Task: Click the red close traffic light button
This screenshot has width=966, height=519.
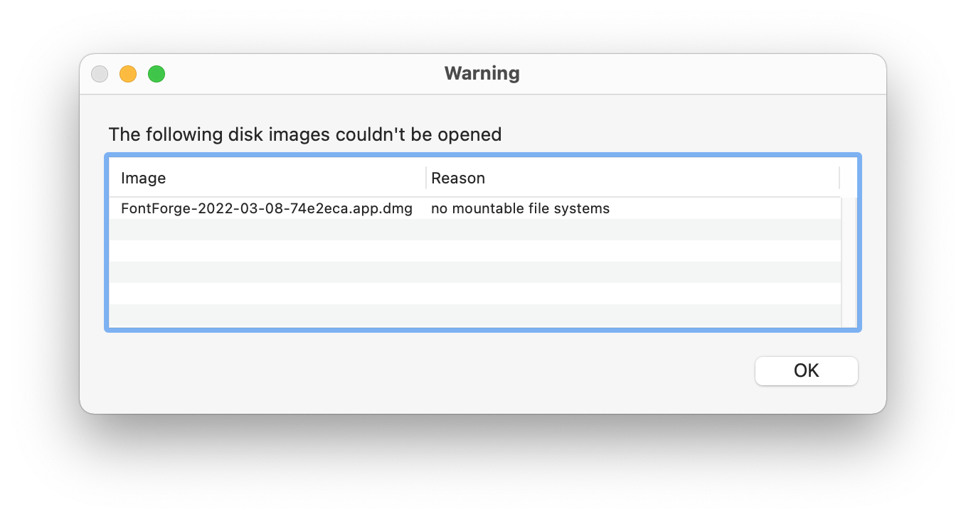Action: pyautogui.click(x=100, y=73)
